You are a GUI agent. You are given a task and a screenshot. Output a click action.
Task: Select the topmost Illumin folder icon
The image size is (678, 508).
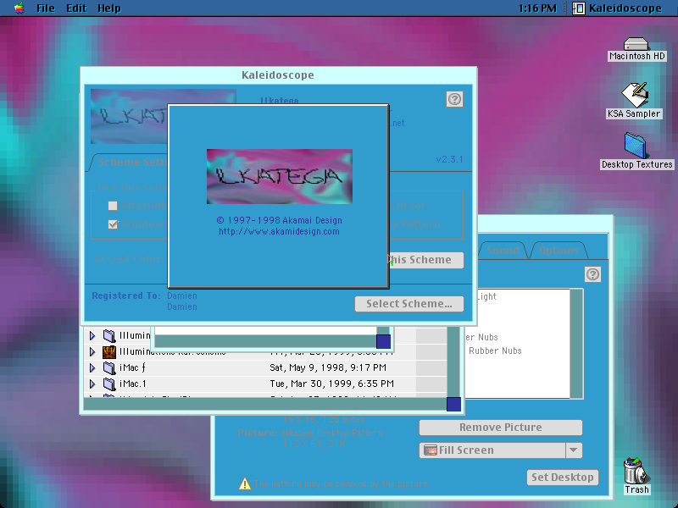point(109,335)
